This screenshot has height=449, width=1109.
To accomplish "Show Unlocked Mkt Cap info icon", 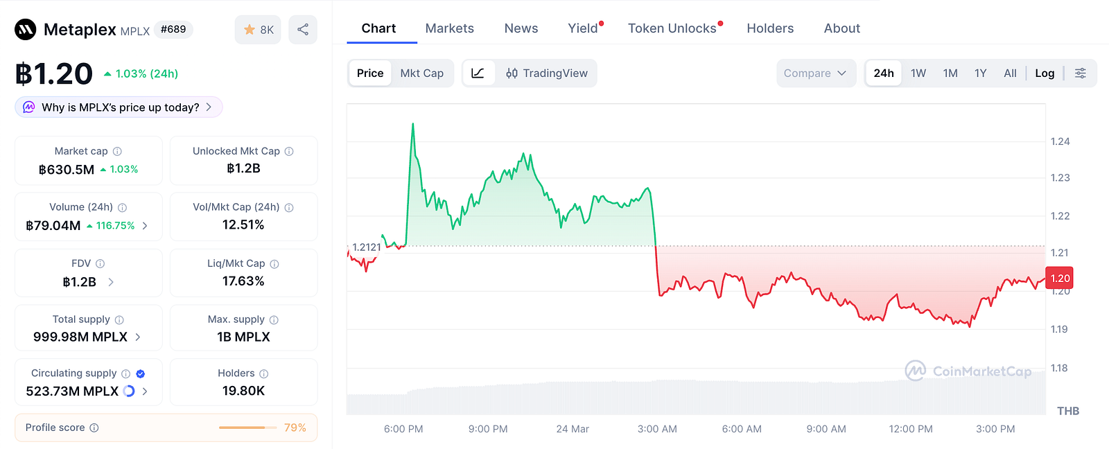I will [x=289, y=151].
